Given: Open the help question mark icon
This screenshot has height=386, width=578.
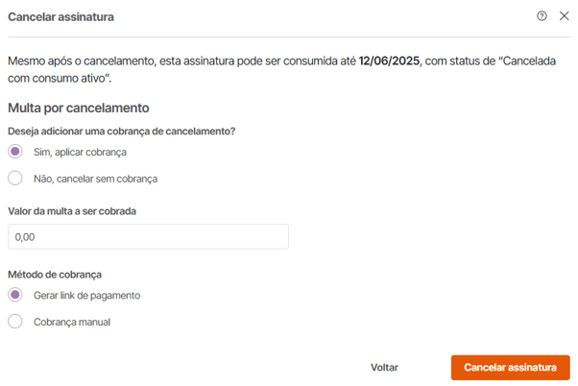Looking at the screenshot, I should click(542, 16).
